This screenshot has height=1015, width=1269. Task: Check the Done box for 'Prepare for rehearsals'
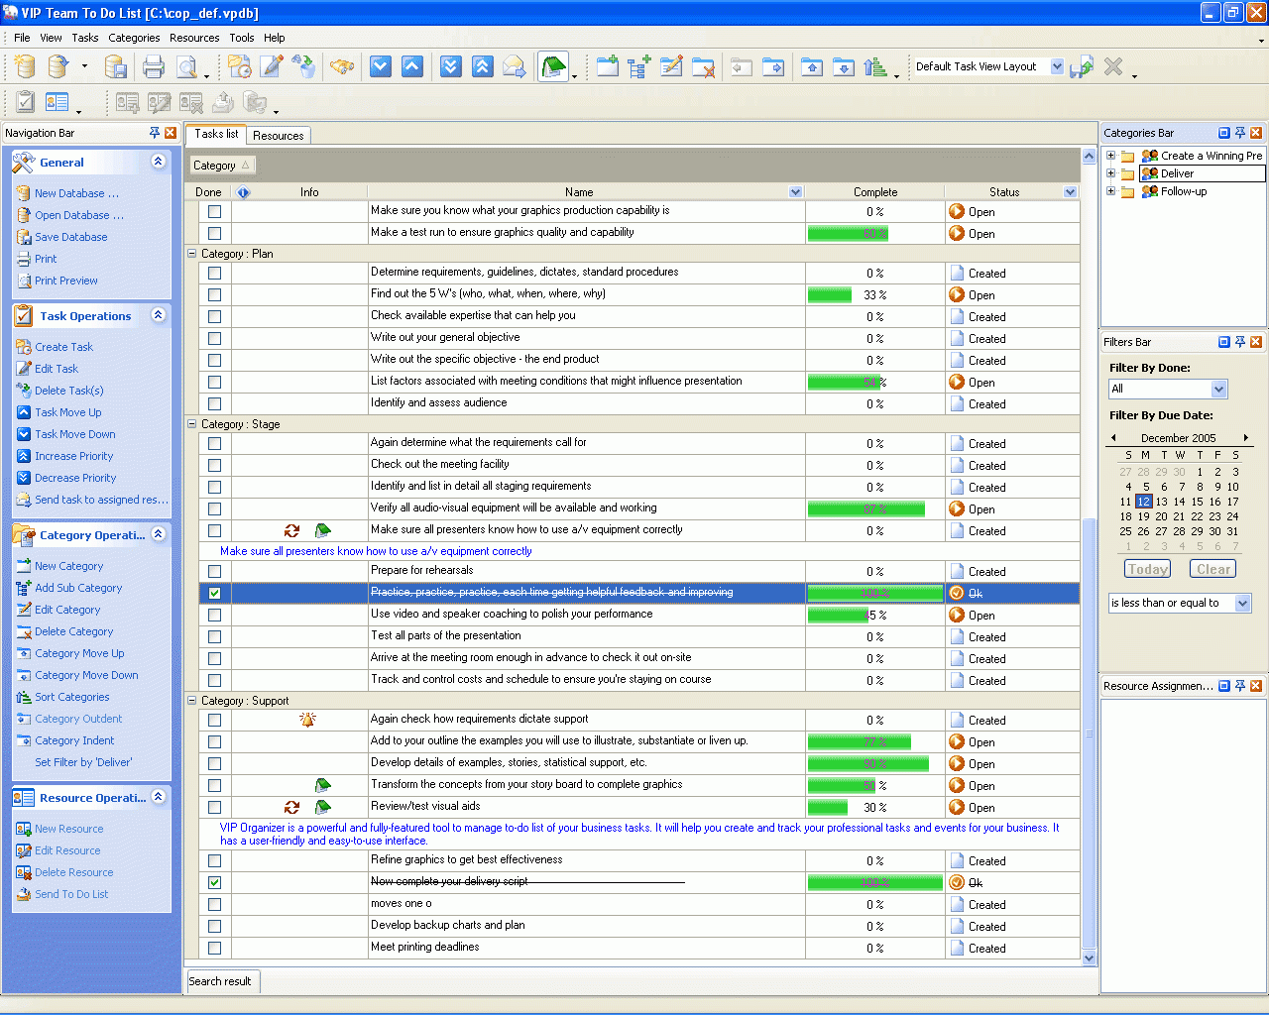tap(214, 571)
